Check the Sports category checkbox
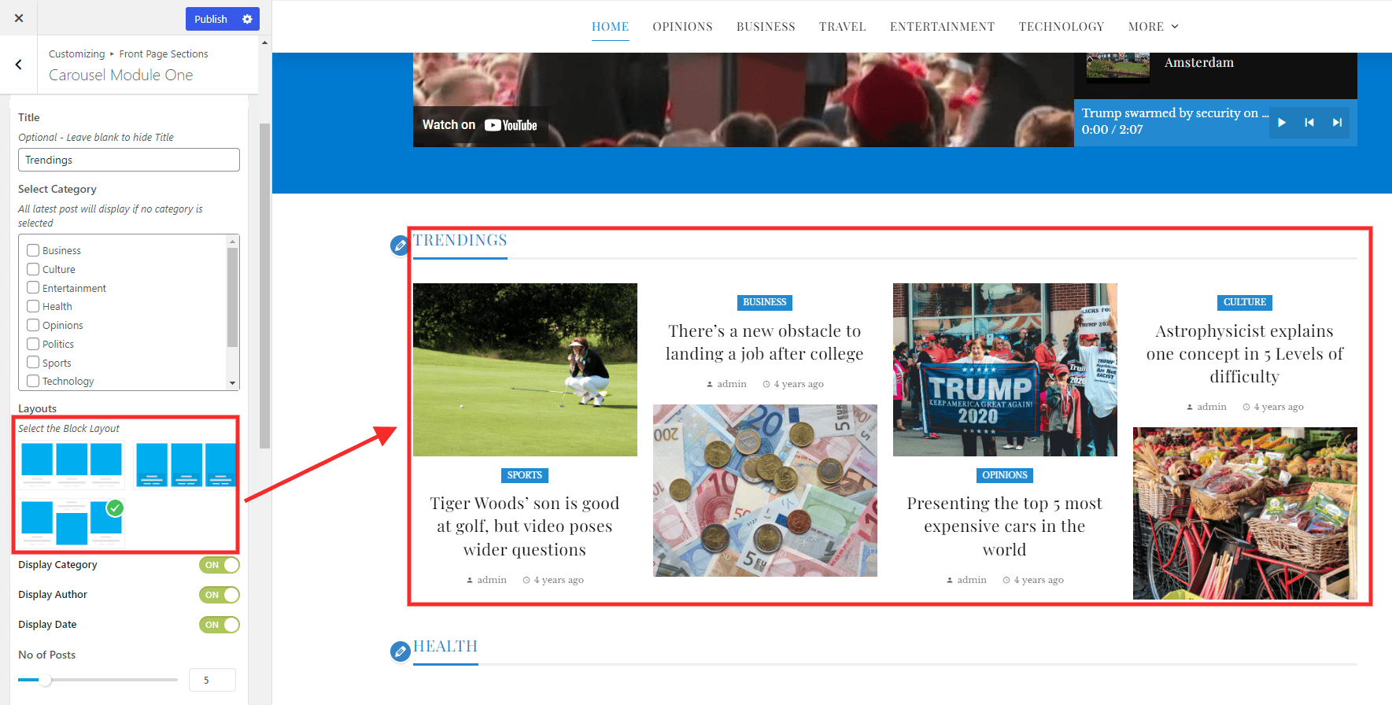1392x705 pixels. coord(33,363)
